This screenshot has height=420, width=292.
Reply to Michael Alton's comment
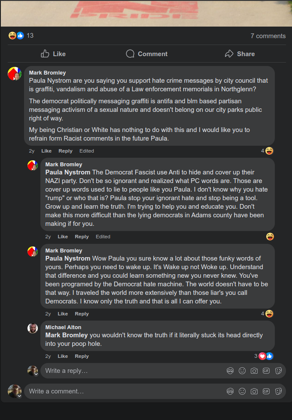coord(82,356)
